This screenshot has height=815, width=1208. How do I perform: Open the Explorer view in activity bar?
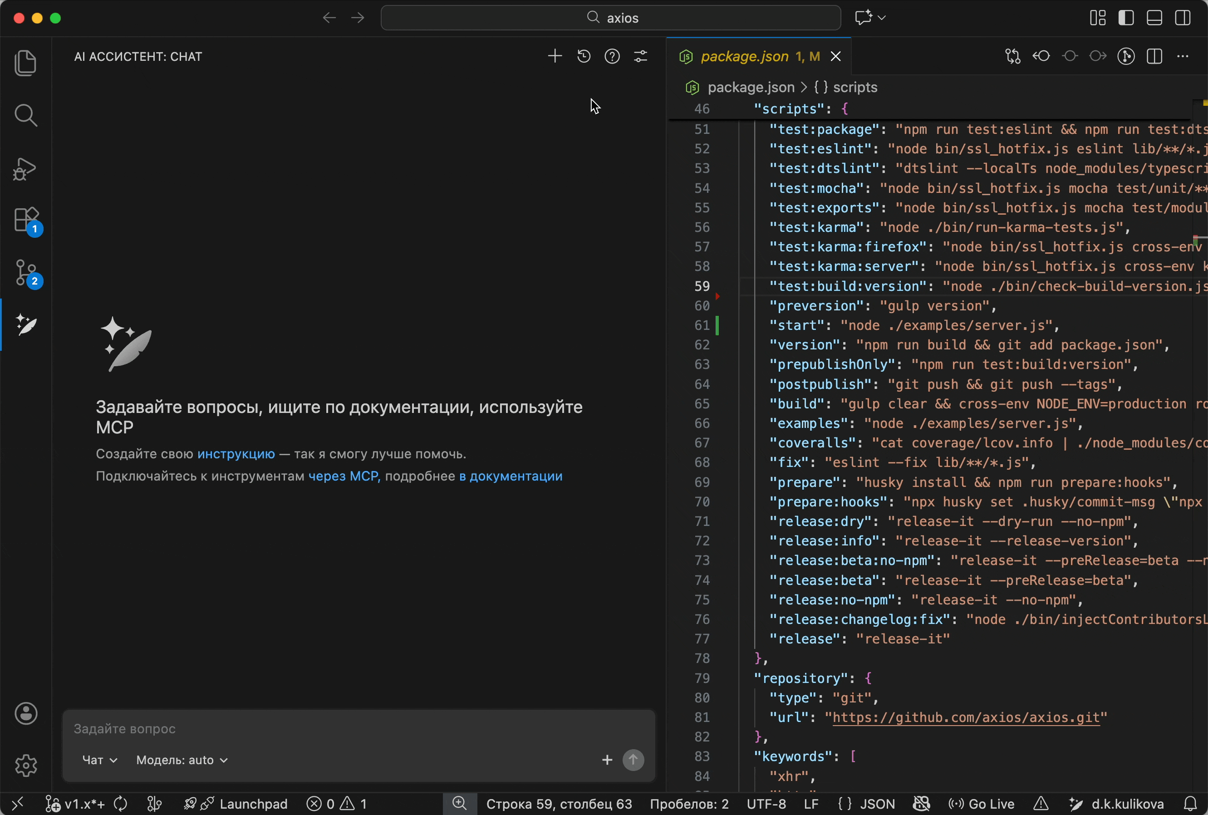pyautogui.click(x=25, y=63)
